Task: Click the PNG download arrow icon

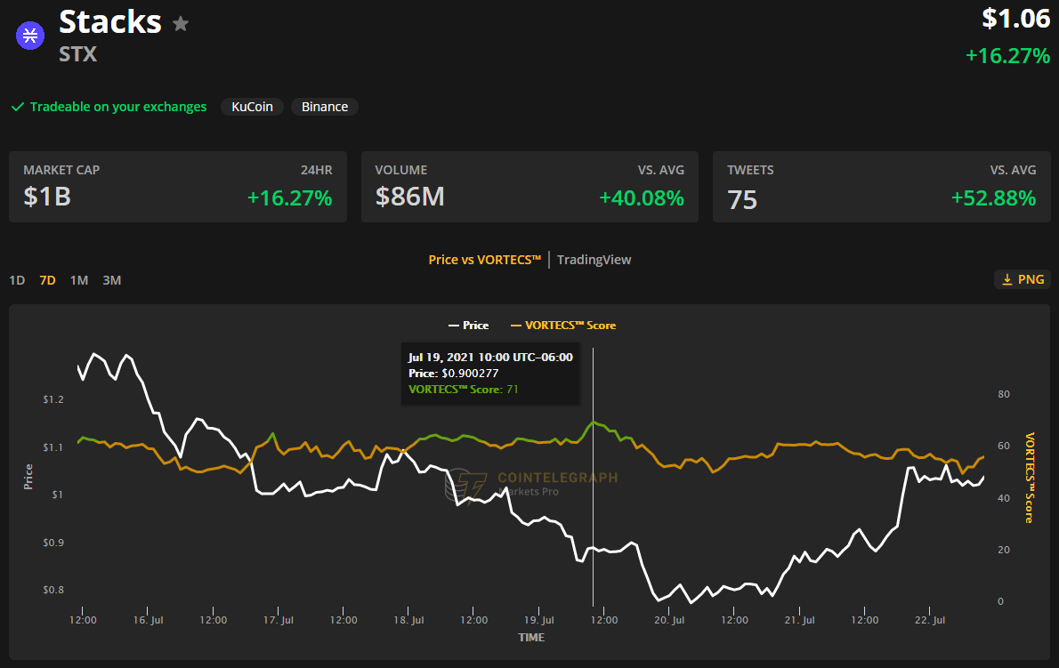Action: coord(1007,279)
